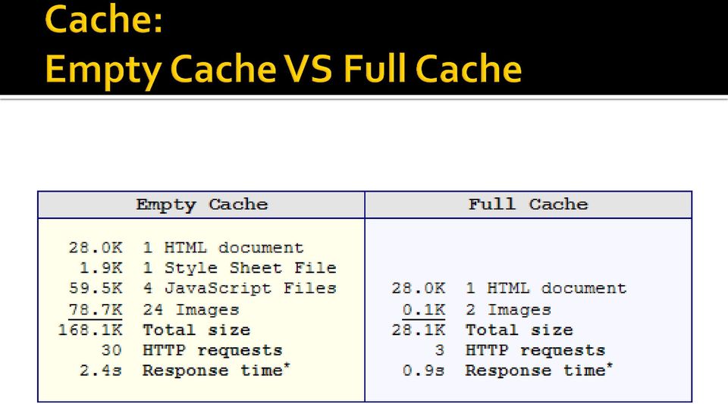Click the underlined '0.1K' value
The width and height of the screenshot is (728, 404).
pyautogui.click(x=423, y=309)
